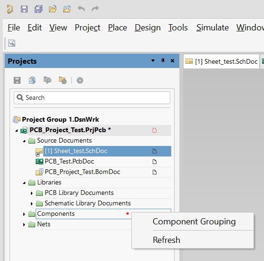Click the document status icon on the PCB_Project_Test.BomDoc row
Screen dimensions: 264x261
point(155,172)
